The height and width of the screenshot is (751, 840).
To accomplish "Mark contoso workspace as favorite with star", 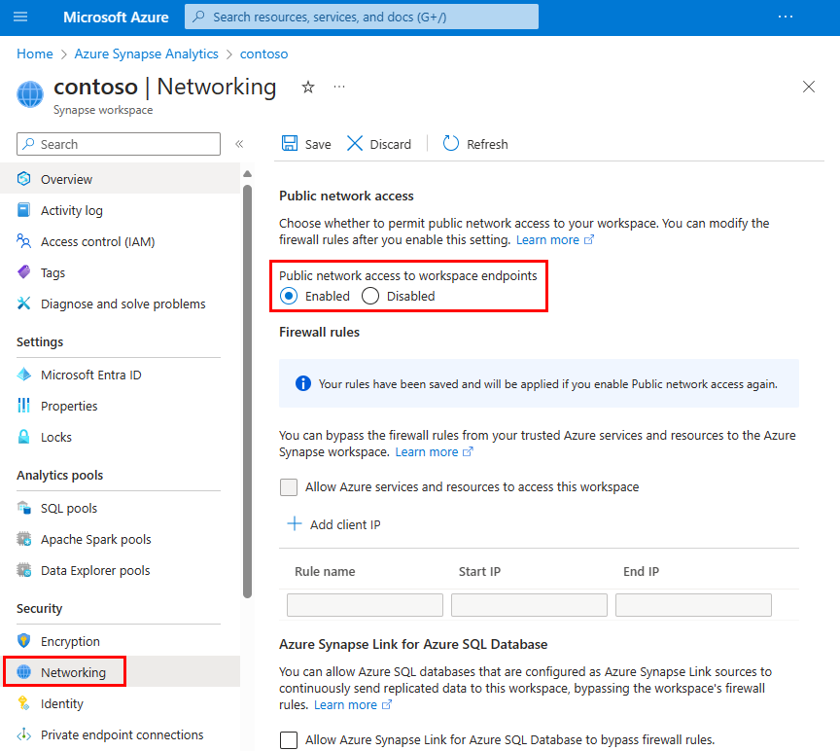I will (307, 87).
